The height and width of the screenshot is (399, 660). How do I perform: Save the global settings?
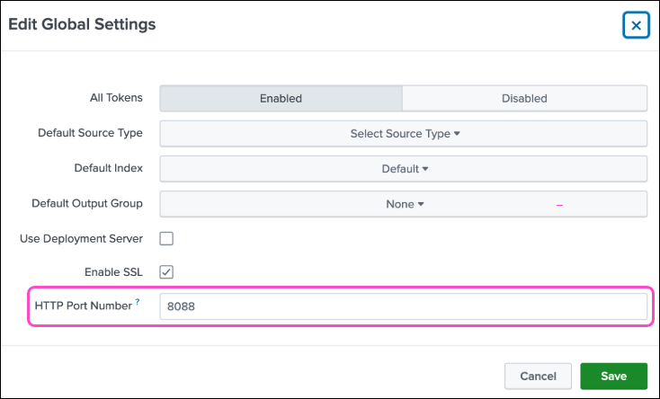pyautogui.click(x=614, y=376)
